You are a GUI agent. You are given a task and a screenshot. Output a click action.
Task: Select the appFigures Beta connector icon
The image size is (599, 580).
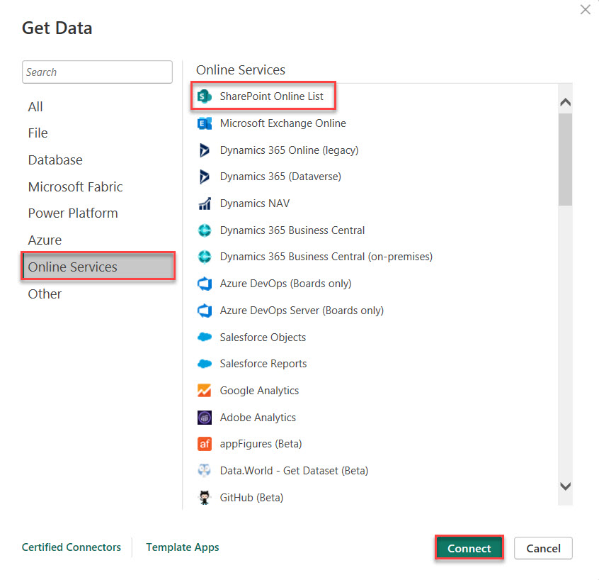(205, 444)
